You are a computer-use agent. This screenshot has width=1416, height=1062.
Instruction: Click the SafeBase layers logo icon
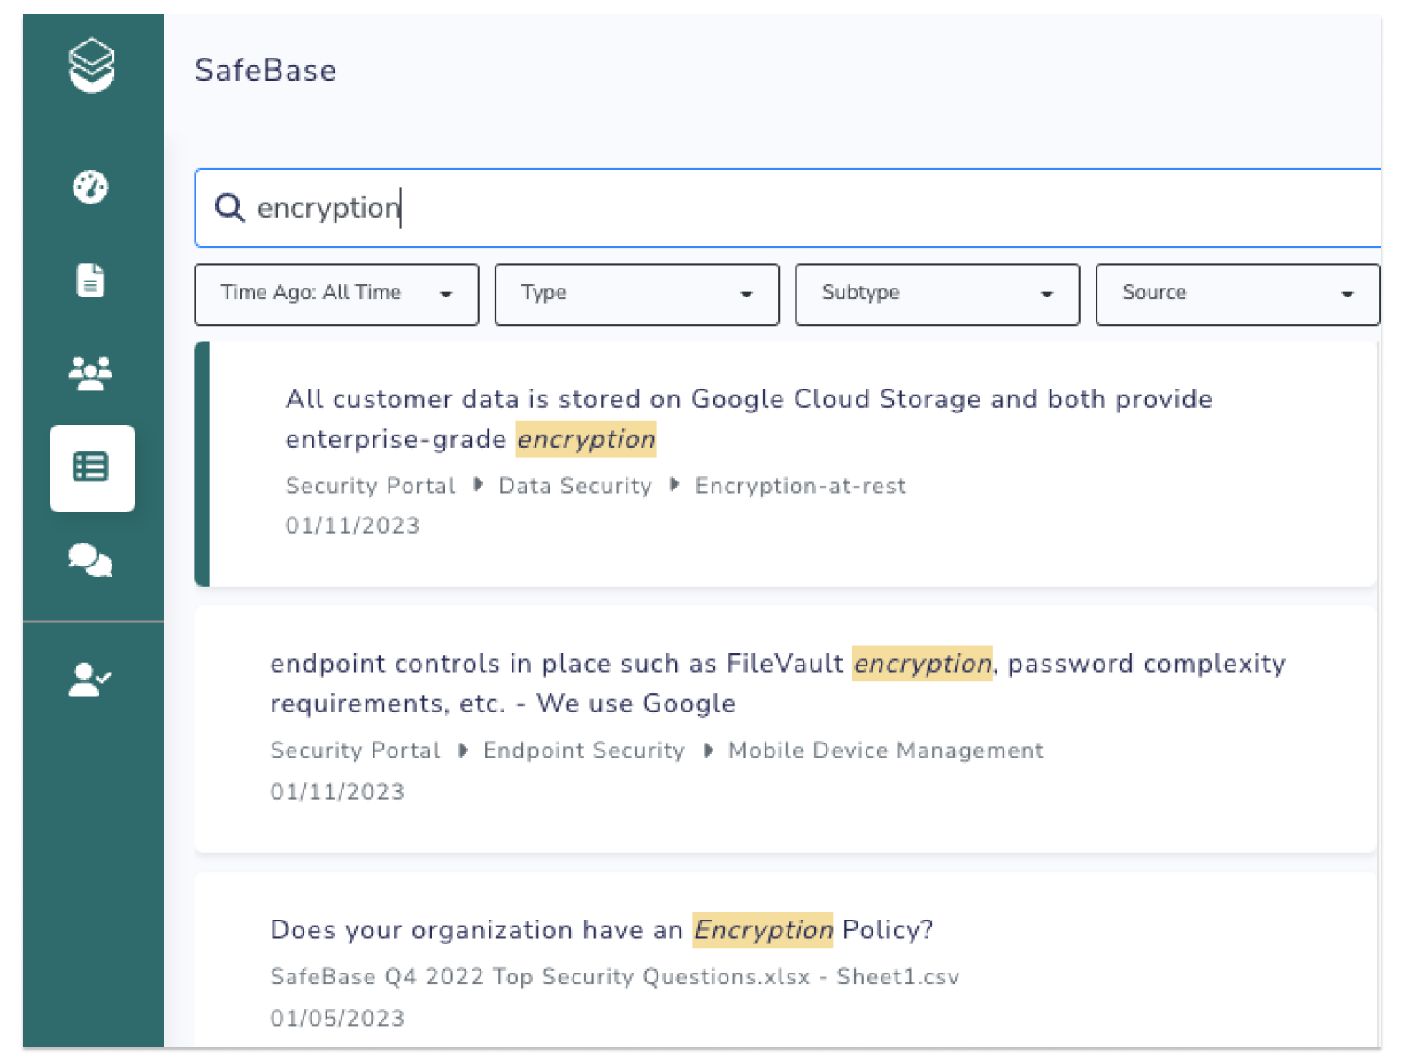92,66
